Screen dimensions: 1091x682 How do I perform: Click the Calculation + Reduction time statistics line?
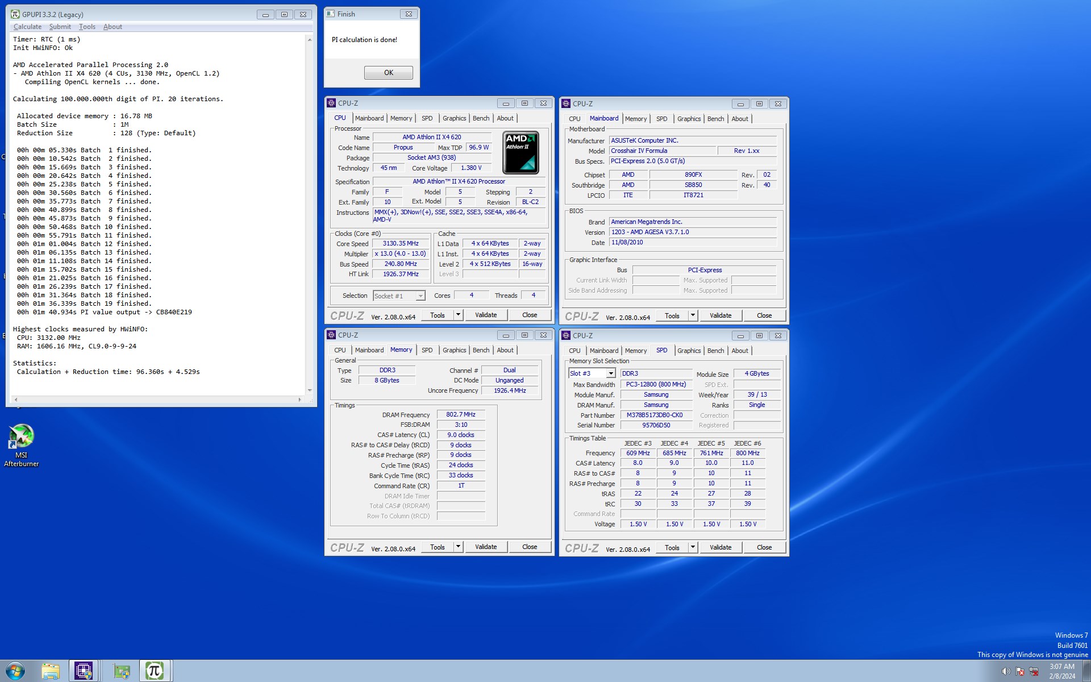coord(109,372)
